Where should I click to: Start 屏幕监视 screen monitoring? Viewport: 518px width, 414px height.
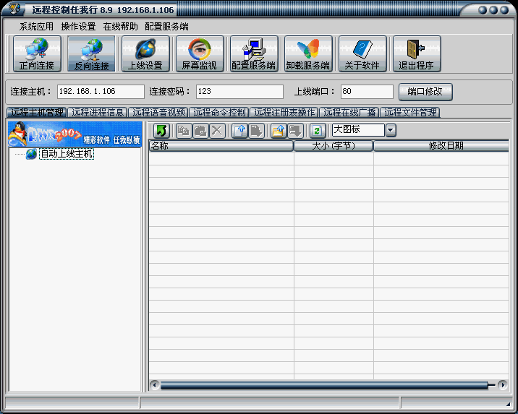tap(200, 54)
